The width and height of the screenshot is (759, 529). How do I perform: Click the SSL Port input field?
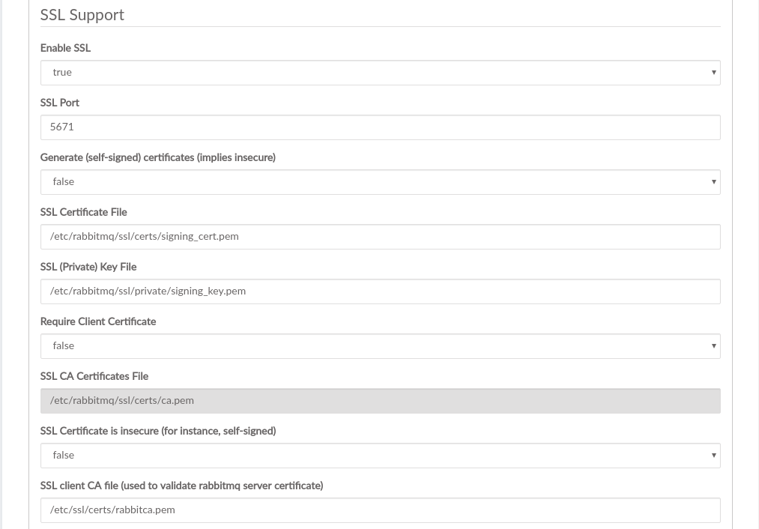pyautogui.click(x=380, y=127)
